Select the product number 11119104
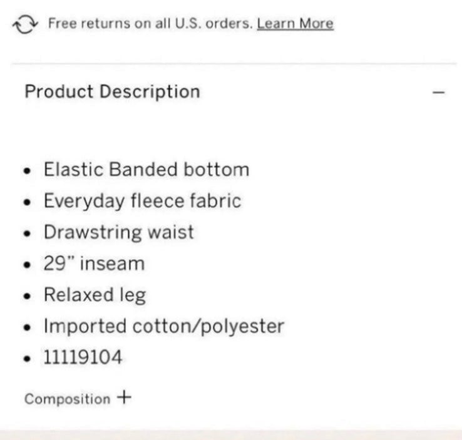The image size is (462, 440). pos(83,357)
